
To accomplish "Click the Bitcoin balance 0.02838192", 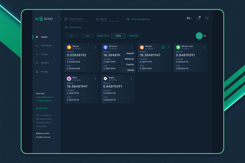I will [x=77, y=55].
